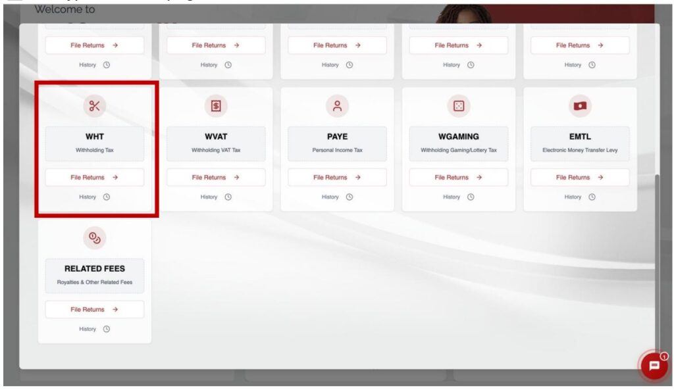Open the chat bubble widget
The image size is (674, 390).
coord(654,366)
